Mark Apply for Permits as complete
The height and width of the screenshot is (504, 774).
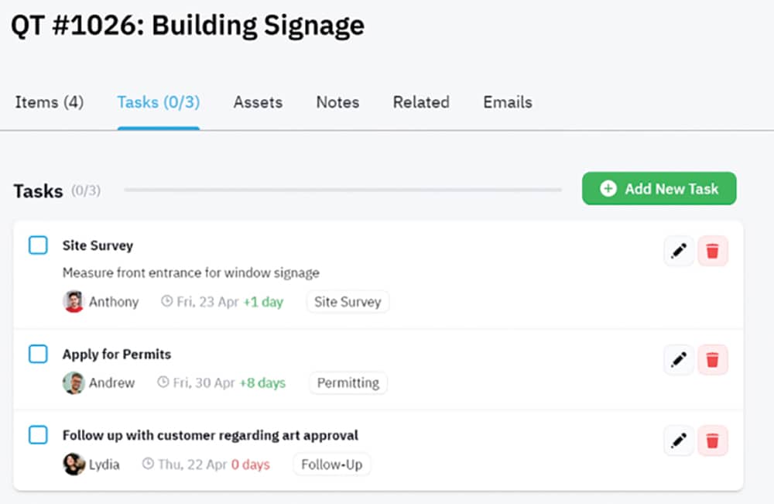(38, 354)
